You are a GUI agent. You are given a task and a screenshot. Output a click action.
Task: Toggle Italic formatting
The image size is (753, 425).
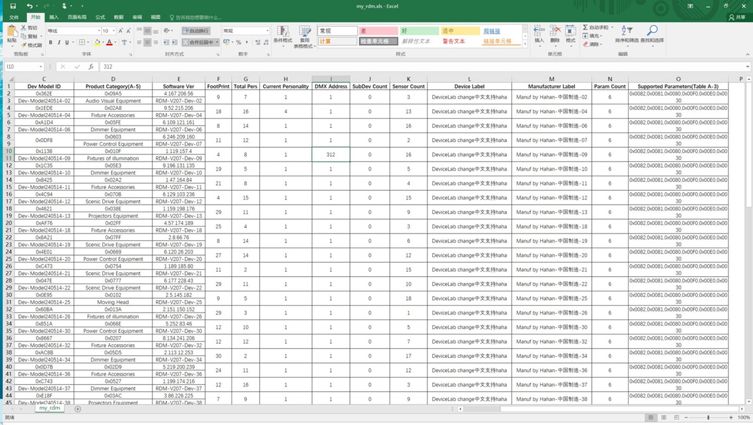(x=59, y=43)
